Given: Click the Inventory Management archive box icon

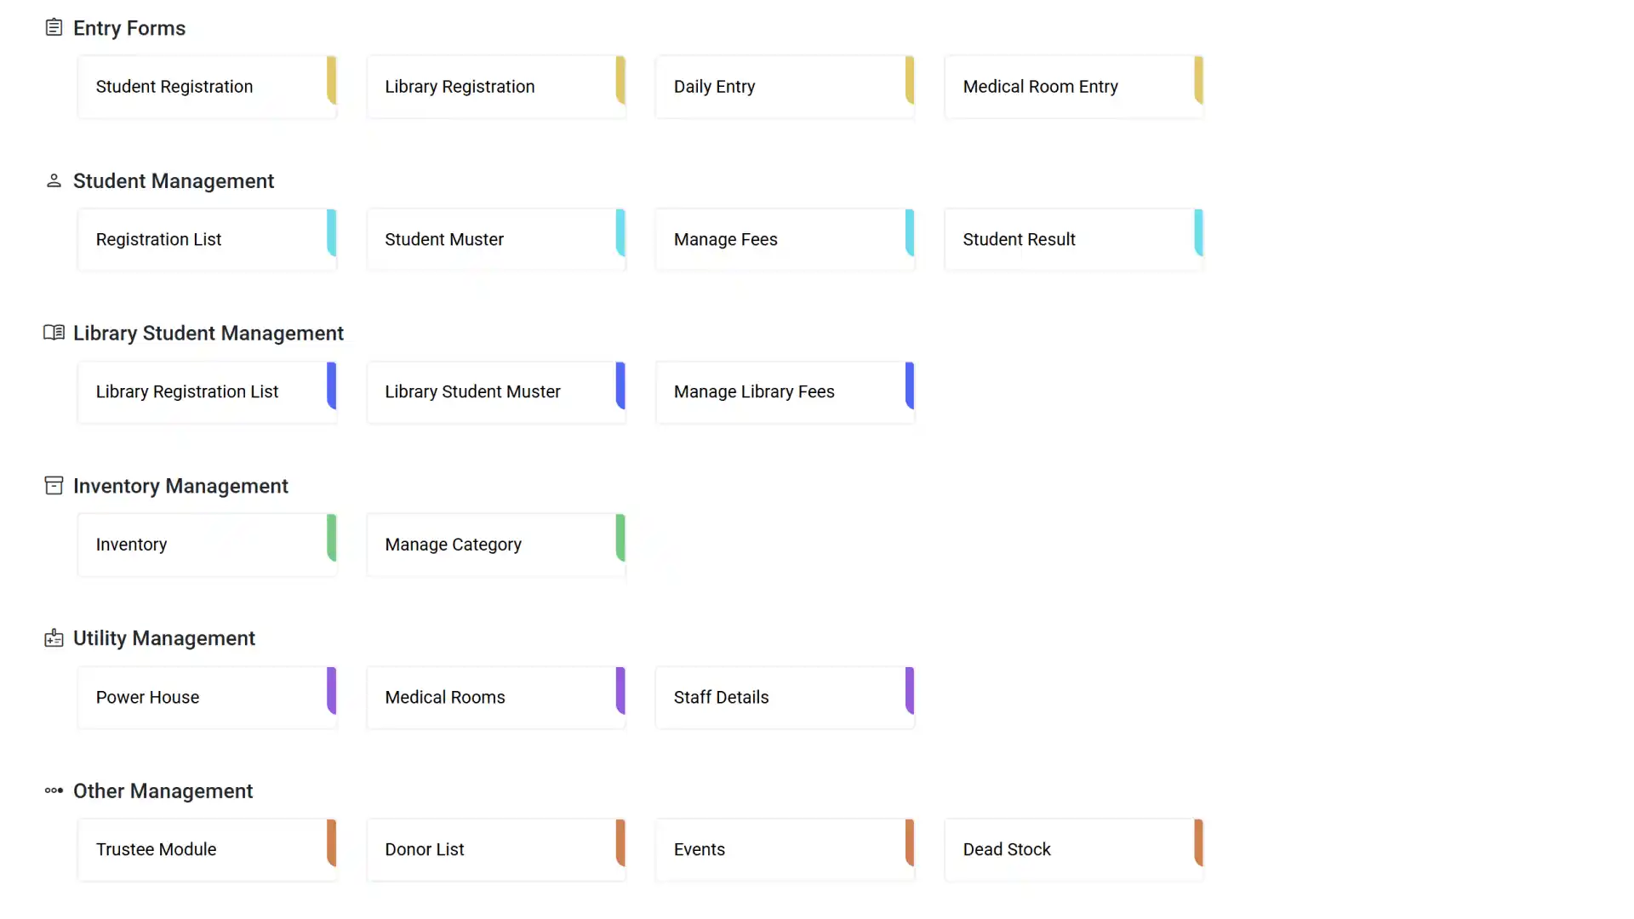Looking at the screenshot, I should click(54, 485).
